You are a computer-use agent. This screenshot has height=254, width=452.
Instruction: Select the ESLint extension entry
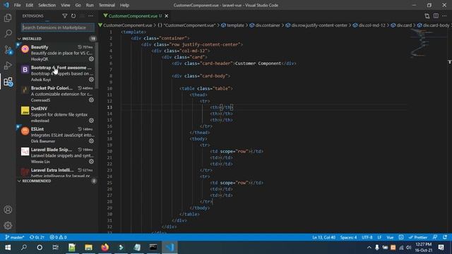coord(57,135)
